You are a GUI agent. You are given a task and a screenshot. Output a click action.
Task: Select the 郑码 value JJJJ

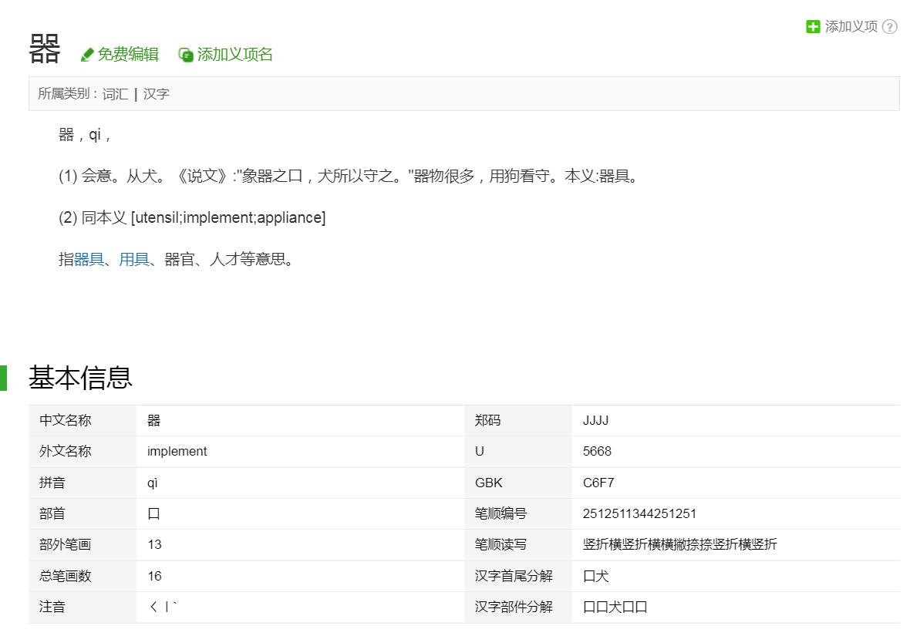tap(595, 421)
